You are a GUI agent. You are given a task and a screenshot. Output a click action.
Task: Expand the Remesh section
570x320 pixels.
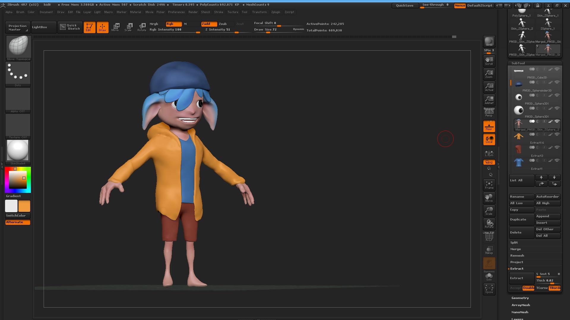[517, 256]
